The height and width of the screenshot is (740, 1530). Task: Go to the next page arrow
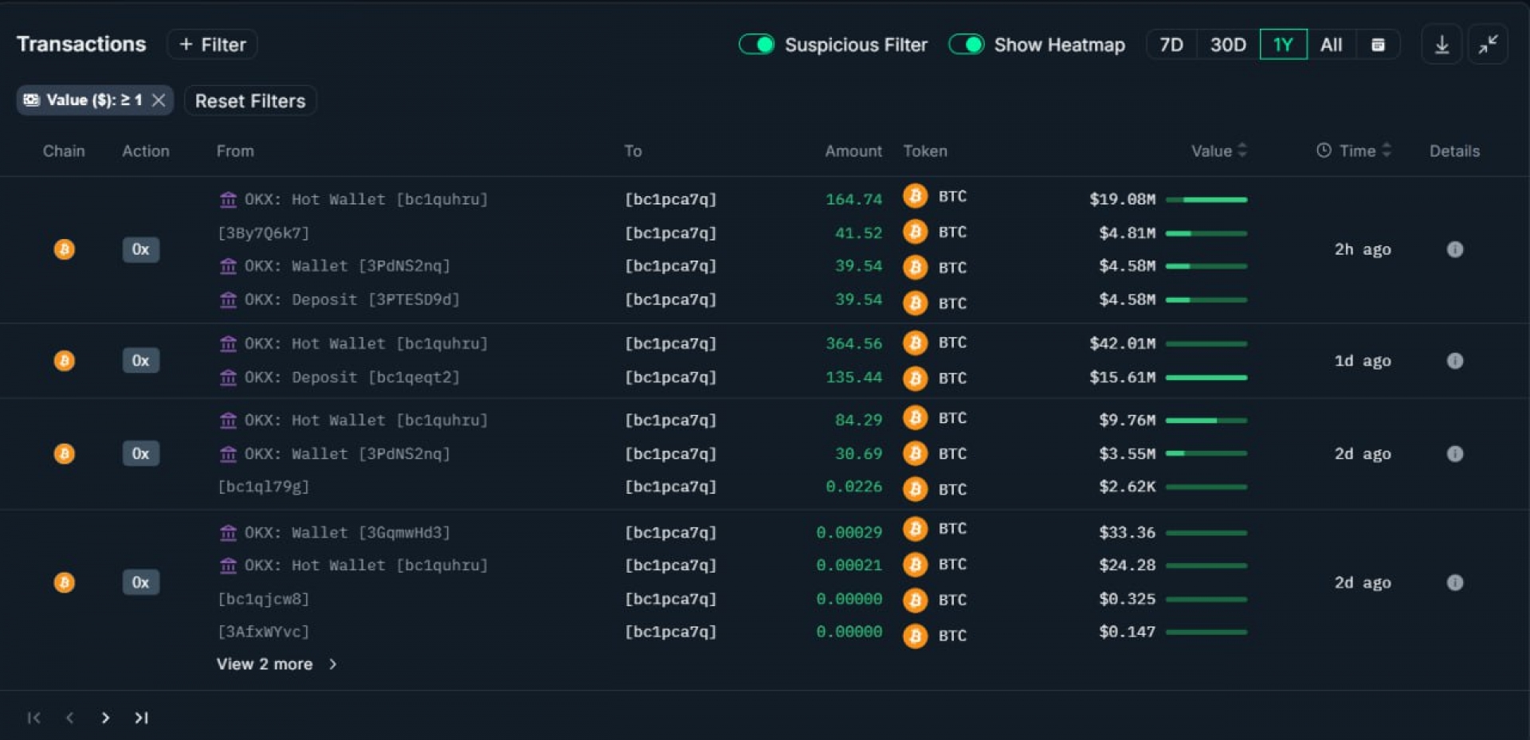click(105, 718)
